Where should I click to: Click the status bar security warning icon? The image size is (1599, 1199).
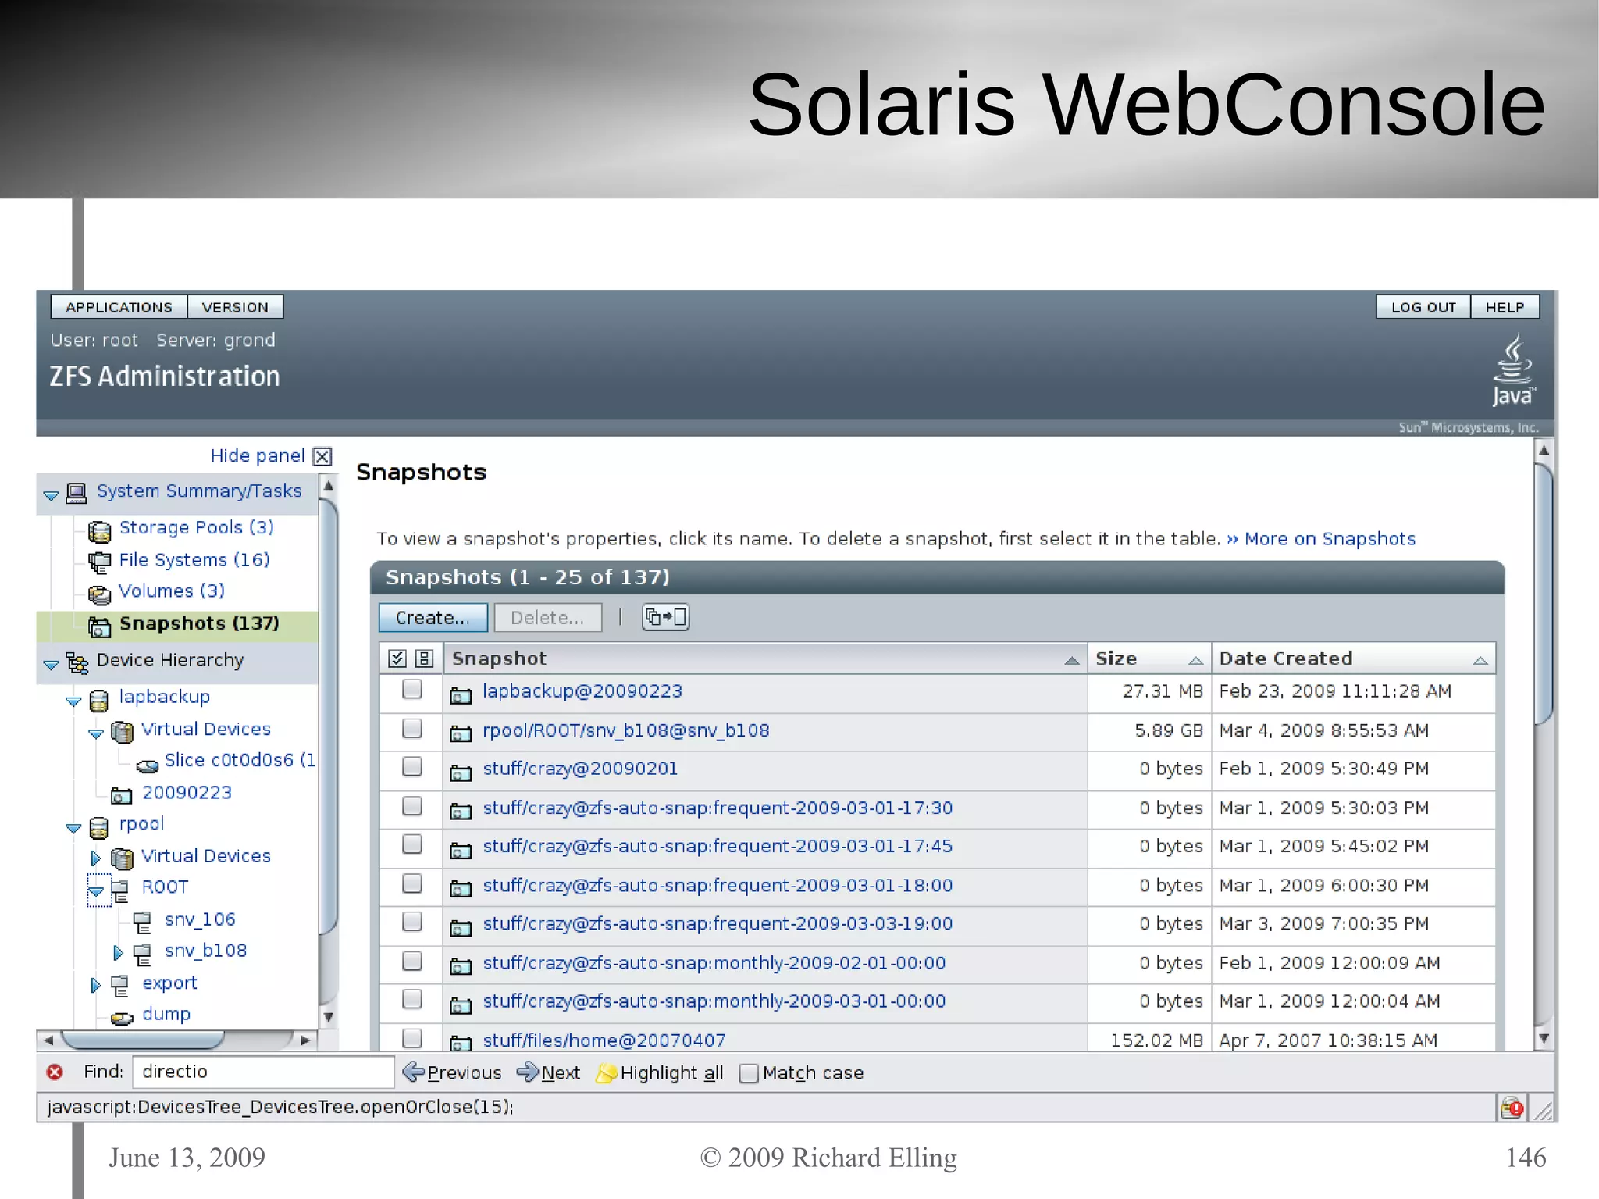click(x=1512, y=1107)
